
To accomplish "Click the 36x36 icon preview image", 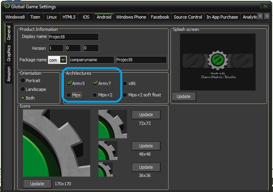I will [105, 169].
